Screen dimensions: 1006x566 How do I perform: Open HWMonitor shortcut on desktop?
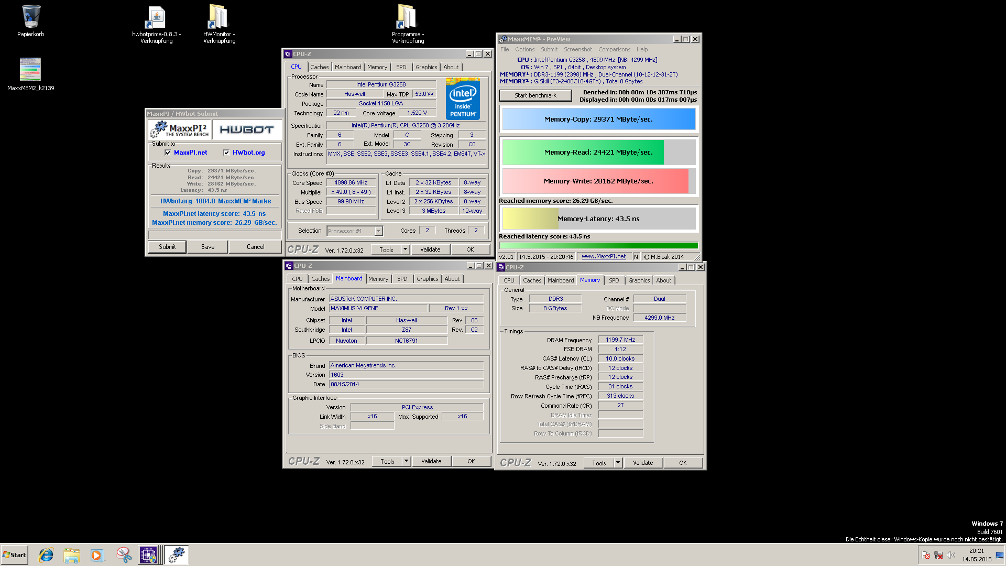tap(219, 24)
